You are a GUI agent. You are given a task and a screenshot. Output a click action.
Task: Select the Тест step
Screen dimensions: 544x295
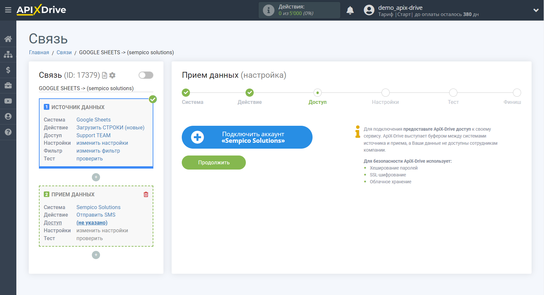coord(453,92)
